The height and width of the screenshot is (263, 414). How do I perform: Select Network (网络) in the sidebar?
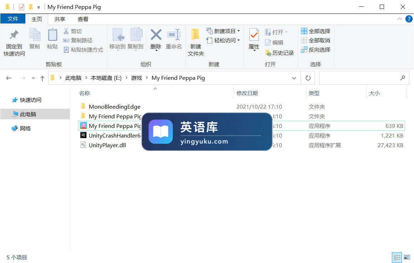(x=21, y=128)
